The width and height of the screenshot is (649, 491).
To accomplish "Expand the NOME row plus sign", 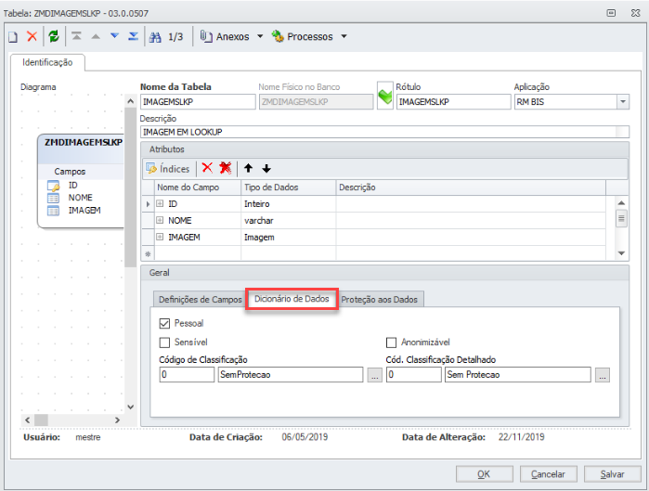I will [x=160, y=220].
